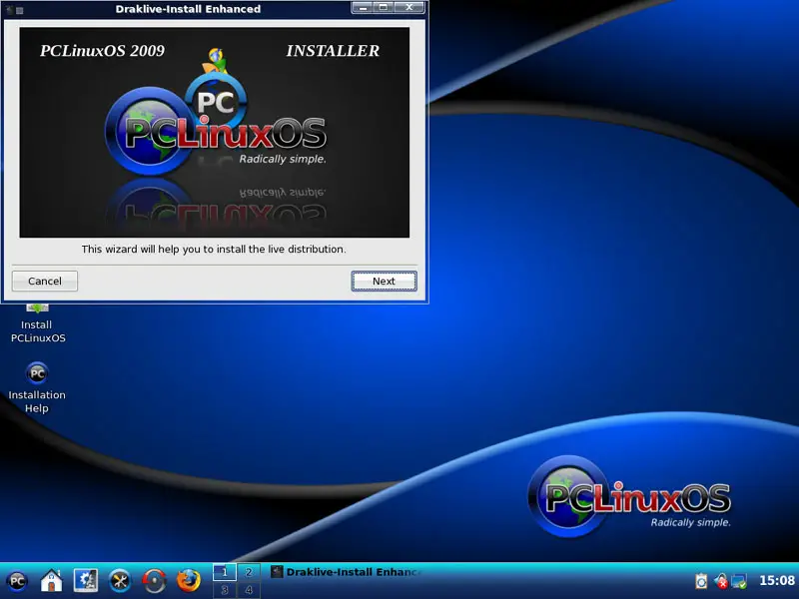The image size is (799, 599).
Task: Switch to virtual desktop 2
Action: (249, 572)
